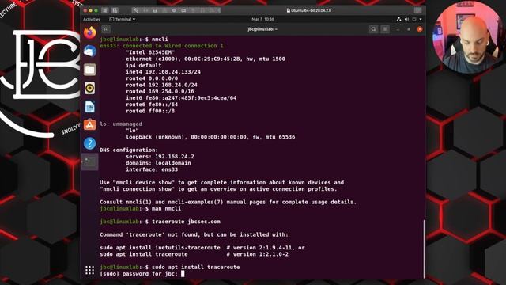Viewport: 506px width, 285px height.
Task: Click the sudo password prompt cursor
Action: point(183,273)
